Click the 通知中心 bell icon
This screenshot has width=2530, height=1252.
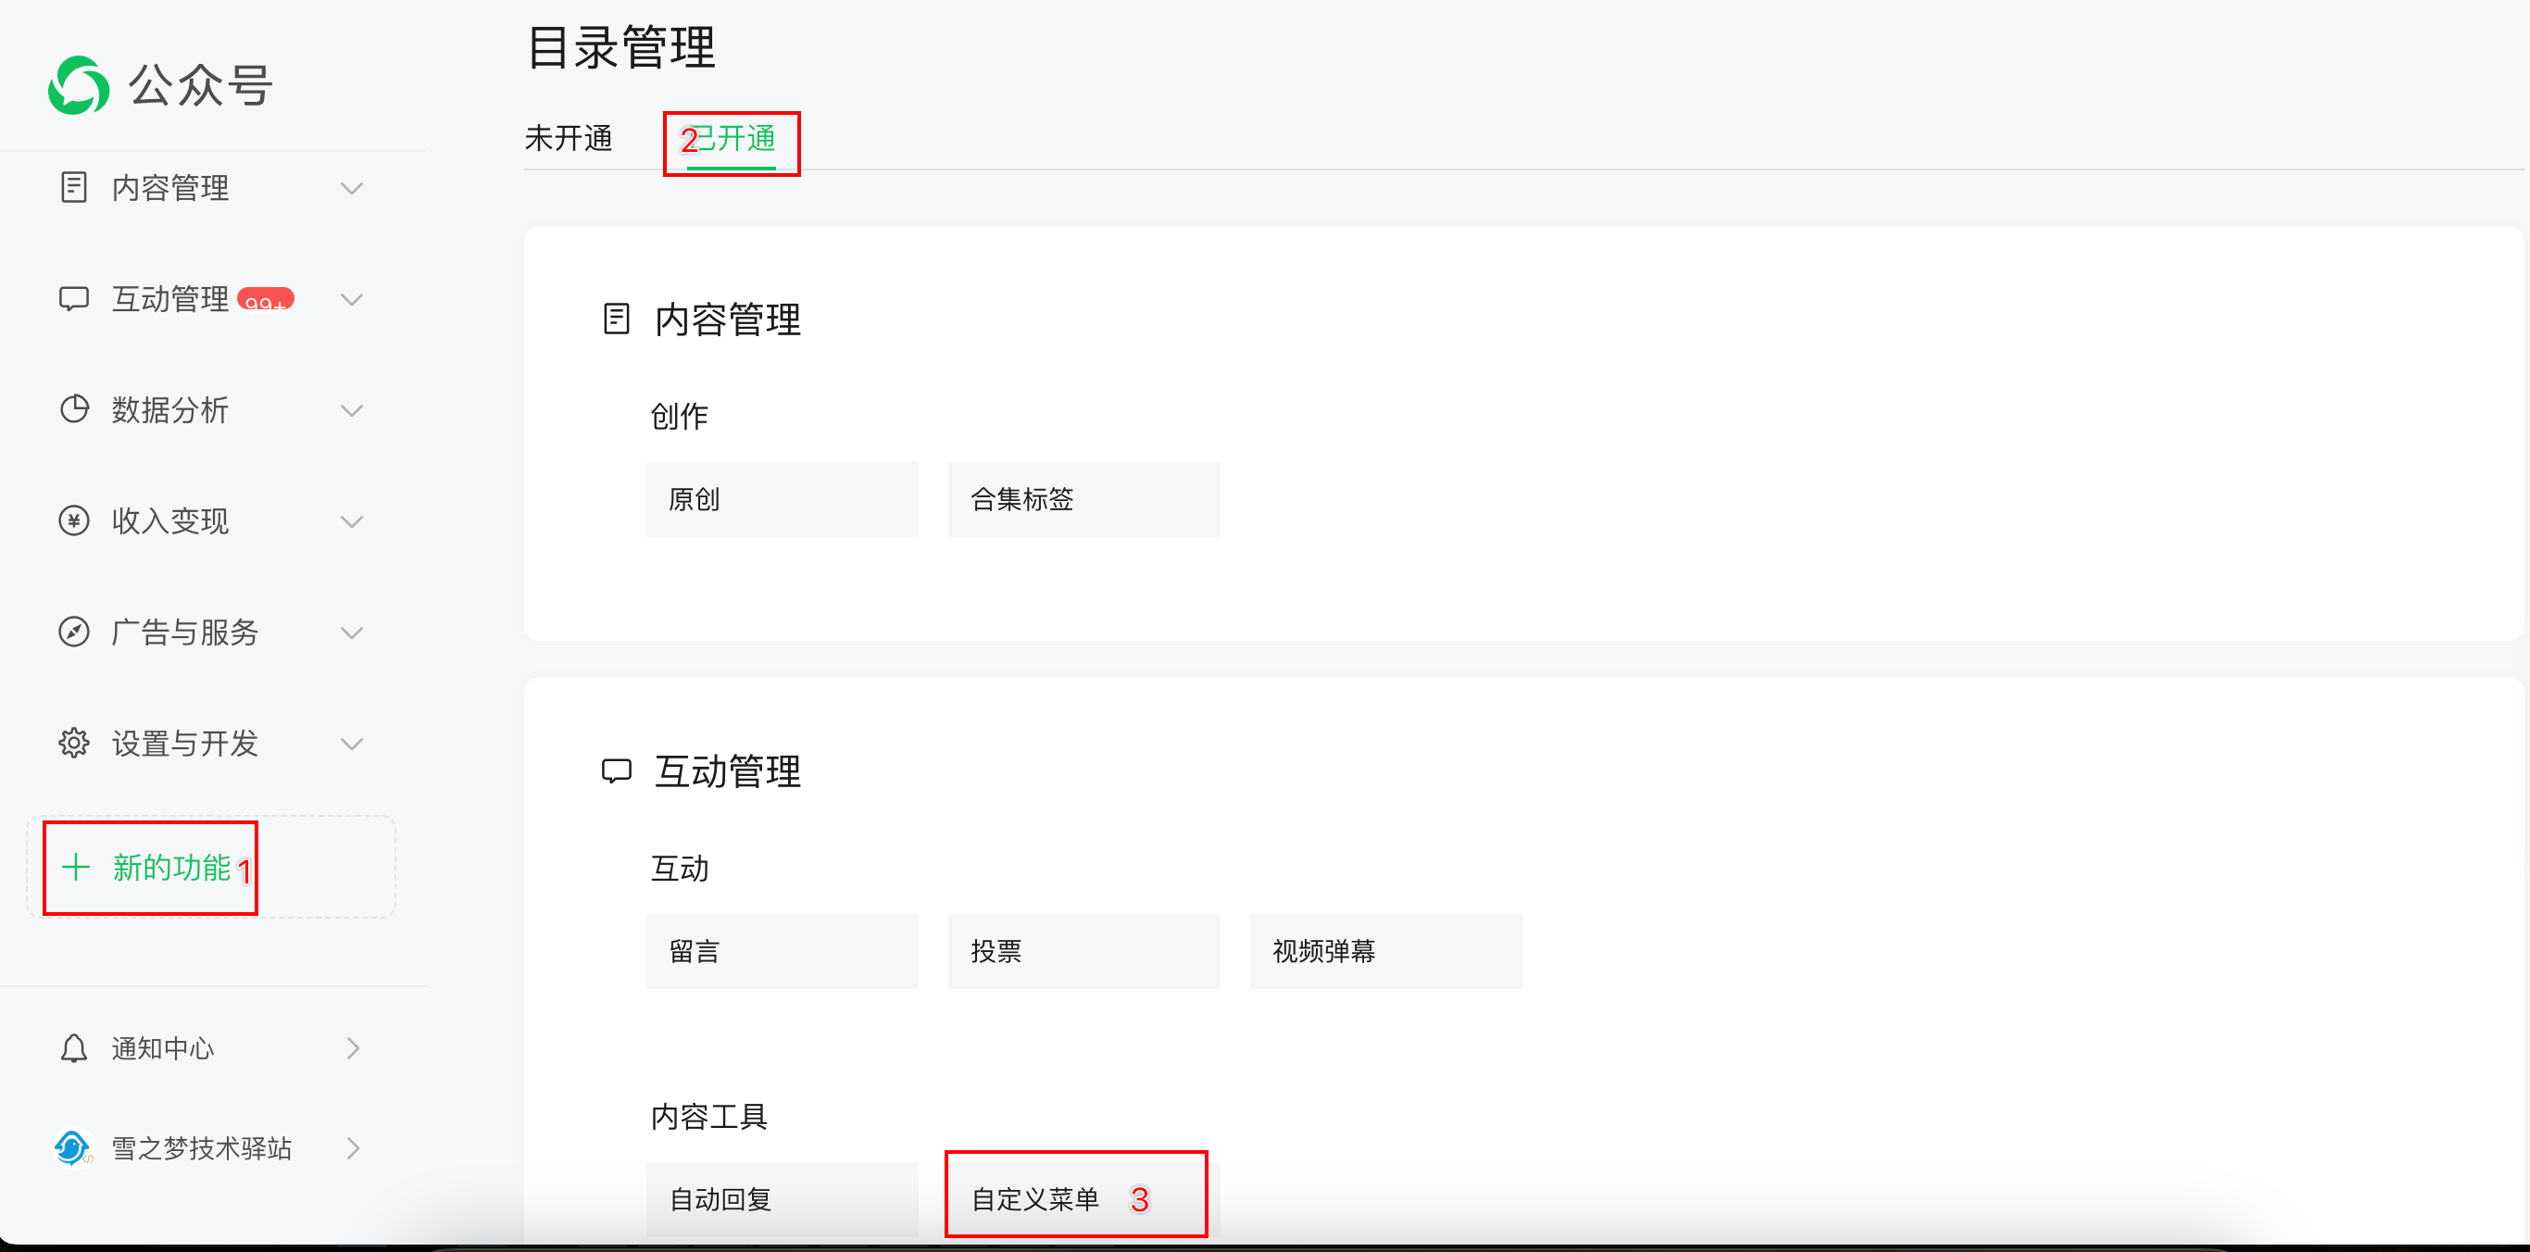tap(74, 1048)
